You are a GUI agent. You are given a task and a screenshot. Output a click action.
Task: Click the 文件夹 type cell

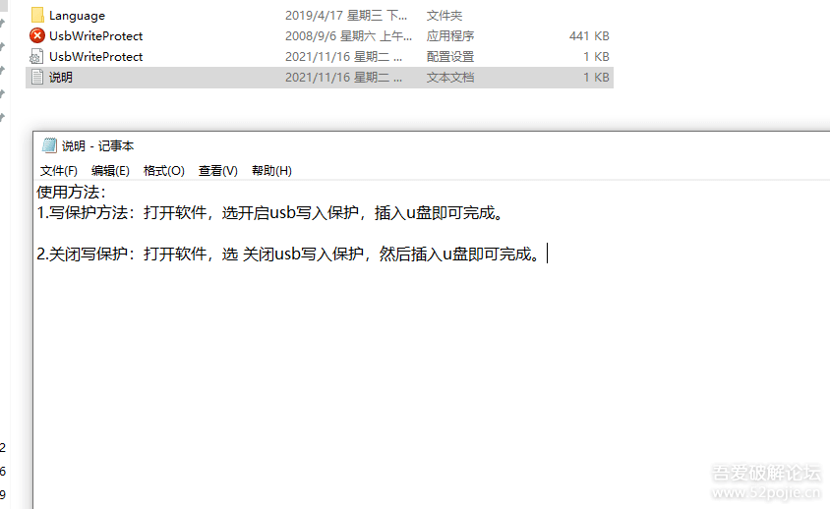click(445, 16)
